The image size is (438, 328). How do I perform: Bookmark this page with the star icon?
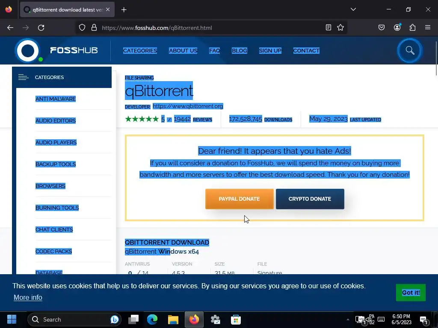pos(340,27)
